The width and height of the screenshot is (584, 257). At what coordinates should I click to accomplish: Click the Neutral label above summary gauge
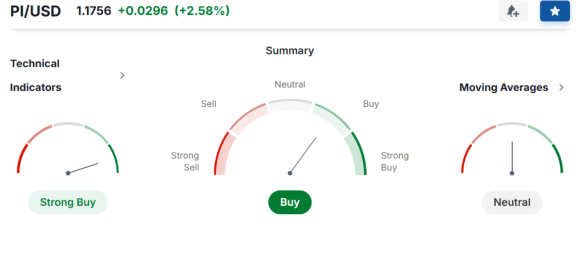(x=290, y=85)
